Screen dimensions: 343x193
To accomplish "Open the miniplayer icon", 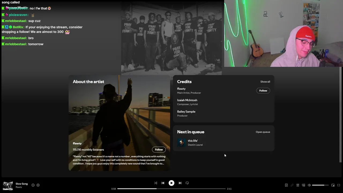I will 333,185.
